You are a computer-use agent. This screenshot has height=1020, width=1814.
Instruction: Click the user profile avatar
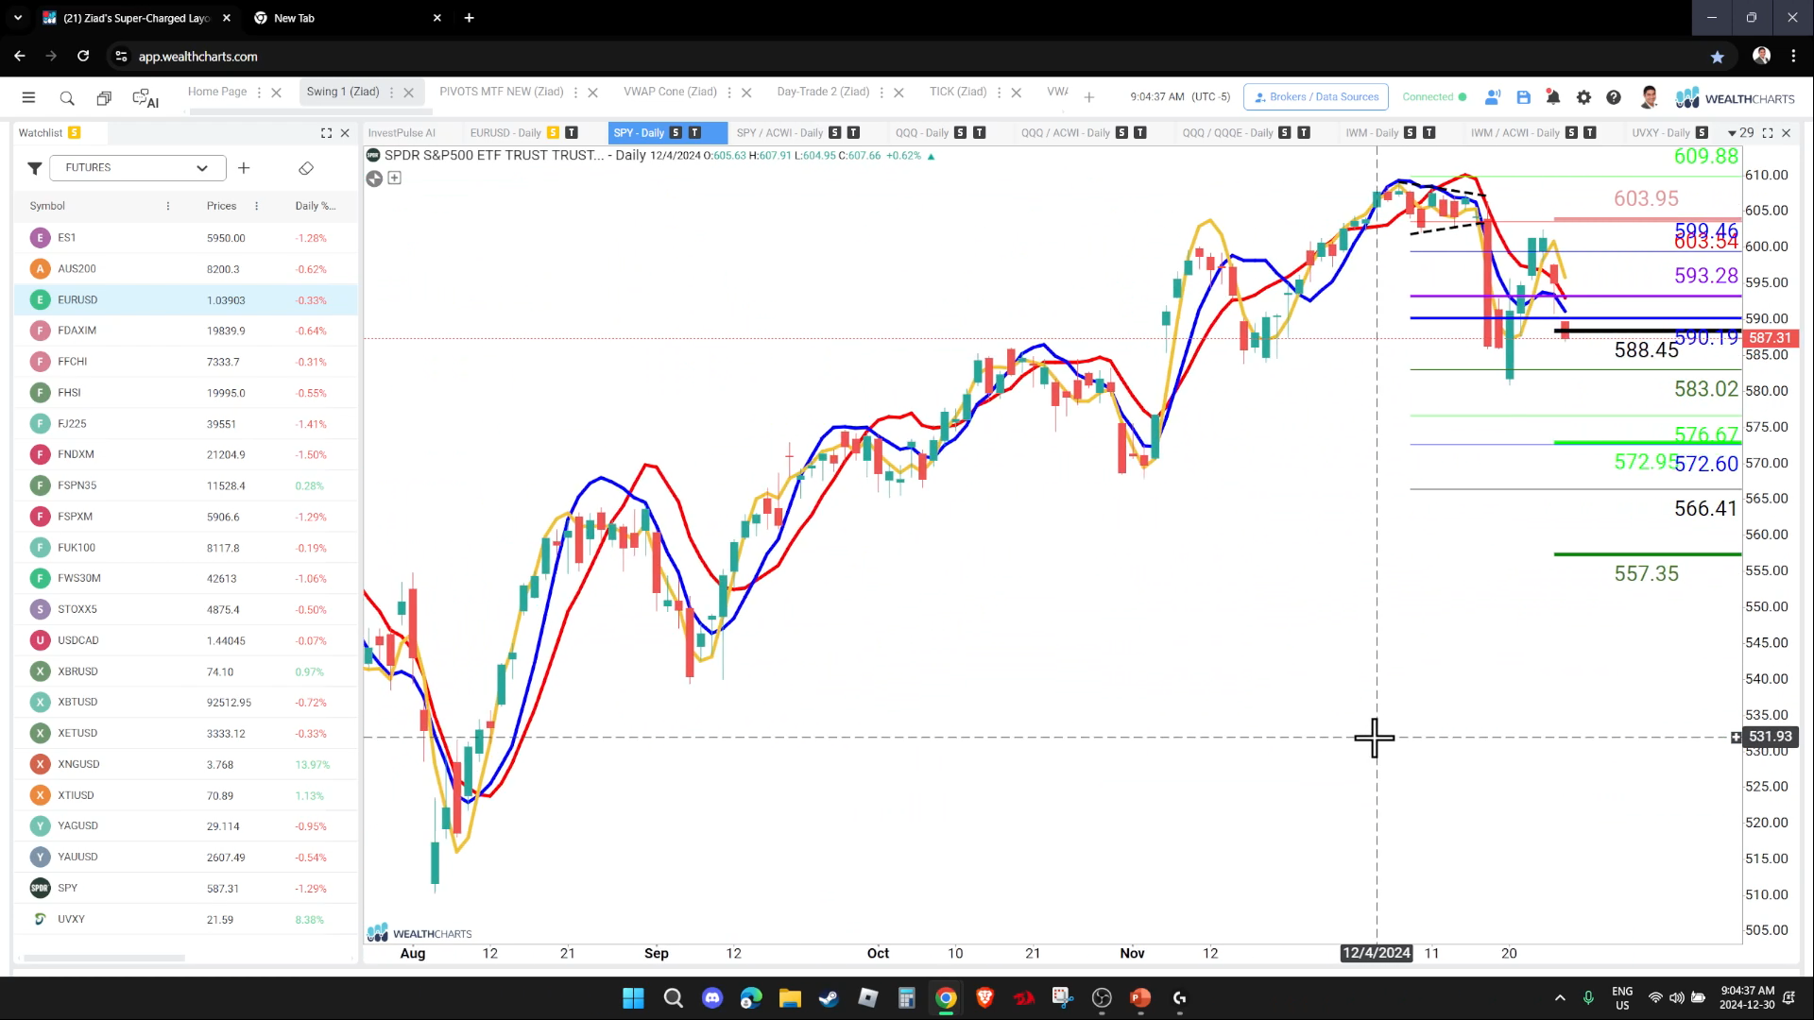click(1650, 96)
